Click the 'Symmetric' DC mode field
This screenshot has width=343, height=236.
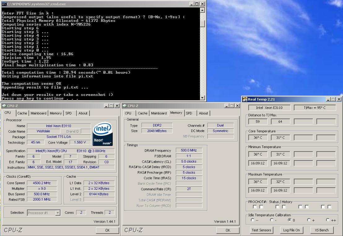tap(220, 131)
